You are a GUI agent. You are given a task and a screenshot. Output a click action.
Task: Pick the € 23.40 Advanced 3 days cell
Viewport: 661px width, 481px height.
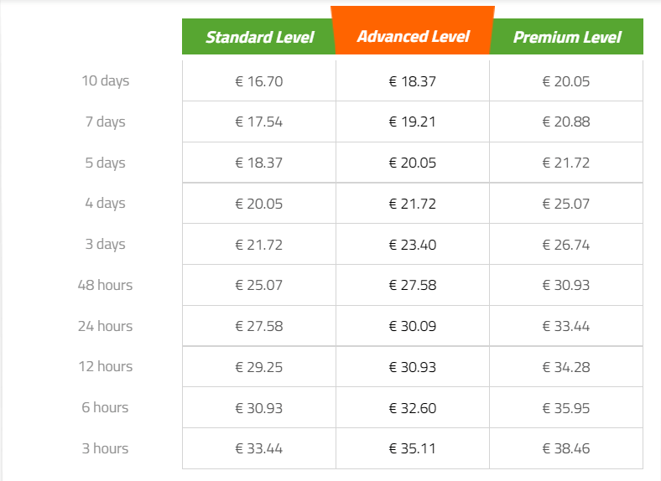(413, 245)
